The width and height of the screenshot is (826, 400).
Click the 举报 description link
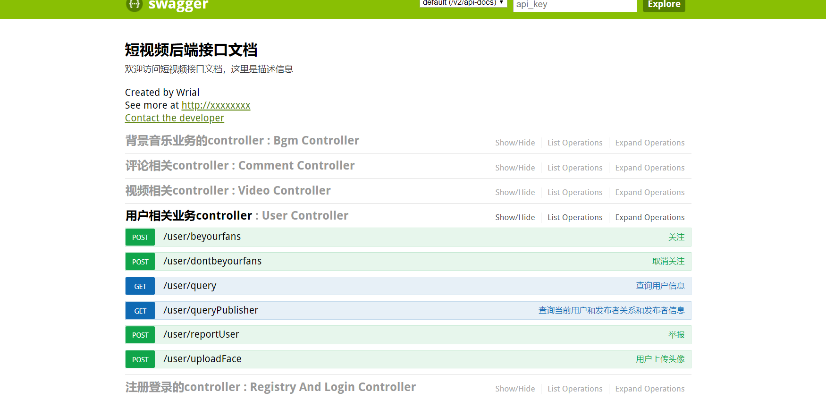676,335
